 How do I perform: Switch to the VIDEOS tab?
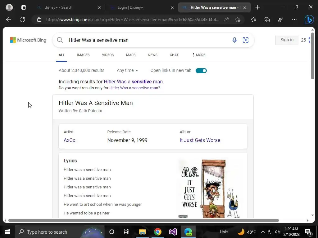(108, 55)
